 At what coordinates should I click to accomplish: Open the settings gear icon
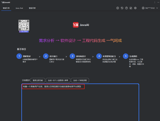[x=135, y=8]
